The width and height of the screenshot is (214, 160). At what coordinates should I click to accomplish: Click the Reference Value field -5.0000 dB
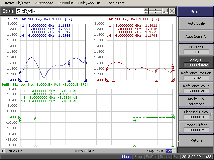click(196, 91)
